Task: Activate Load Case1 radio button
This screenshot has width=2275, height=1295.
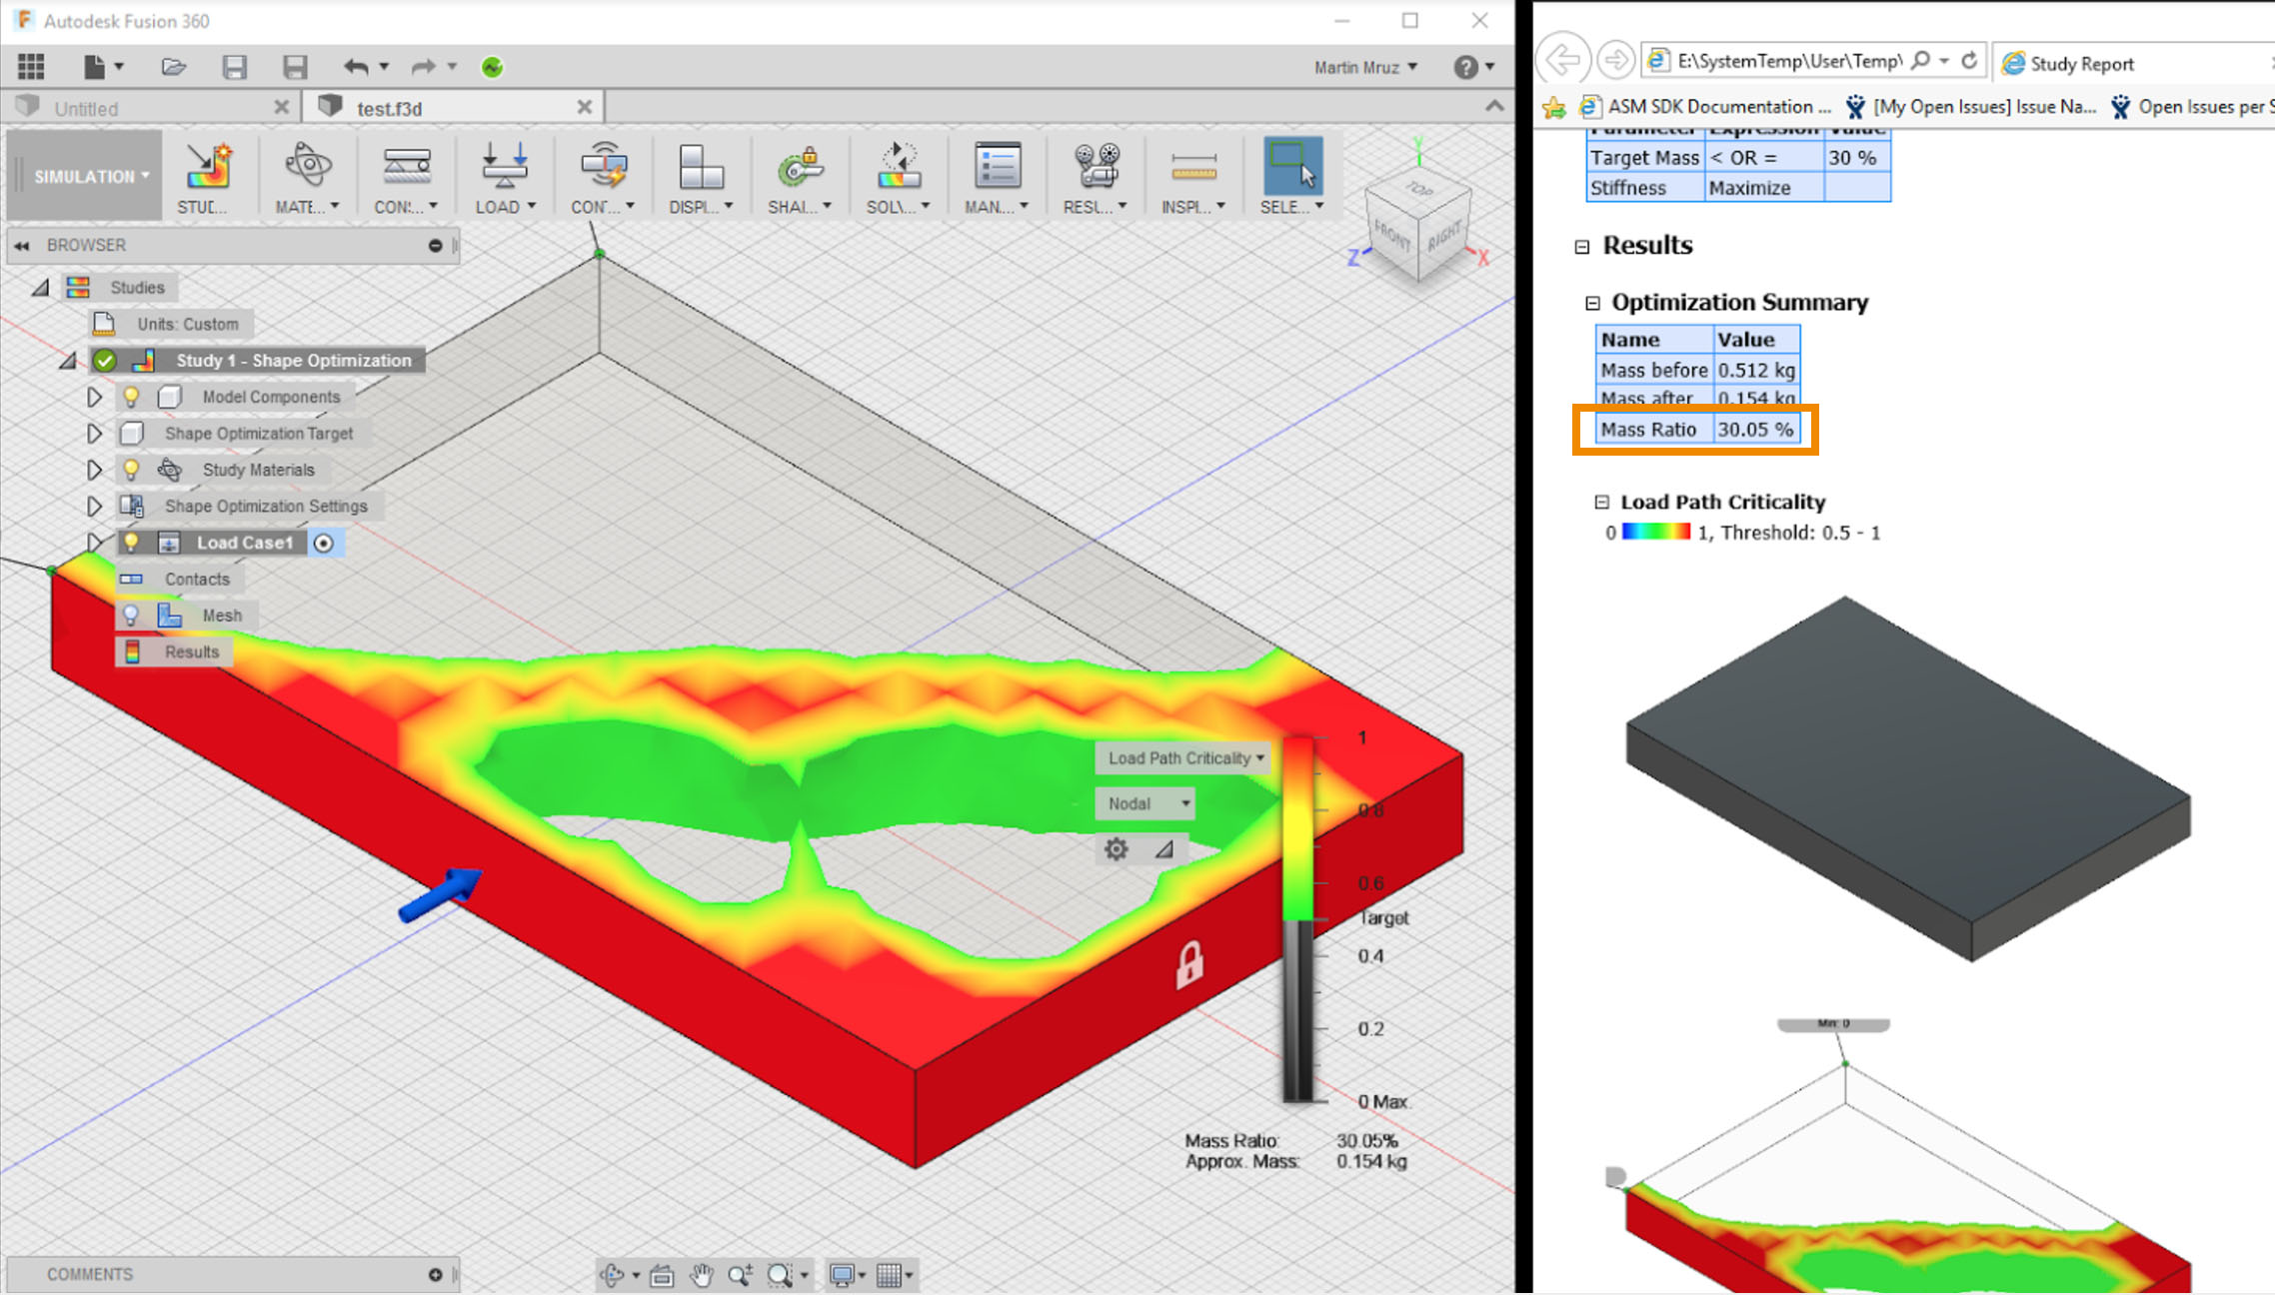Action: coord(323,543)
